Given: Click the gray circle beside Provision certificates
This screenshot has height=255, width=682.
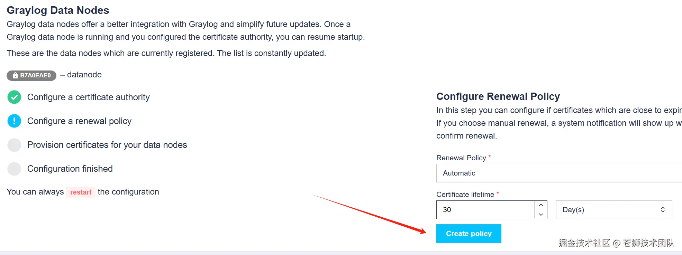Looking at the screenshot, I should [x=14, y=145].
